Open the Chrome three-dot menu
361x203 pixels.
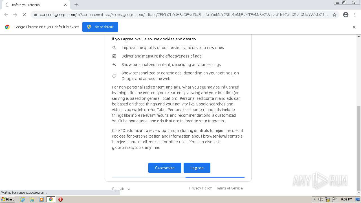pos(355,15)
